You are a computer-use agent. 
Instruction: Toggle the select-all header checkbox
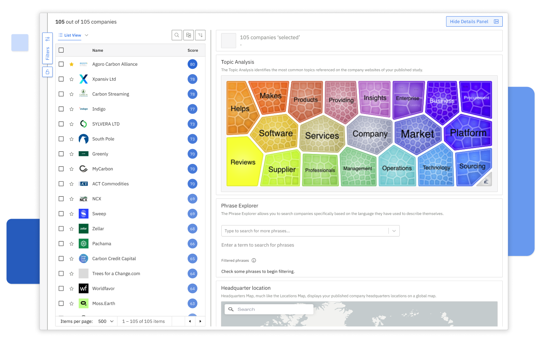[61, 50]
